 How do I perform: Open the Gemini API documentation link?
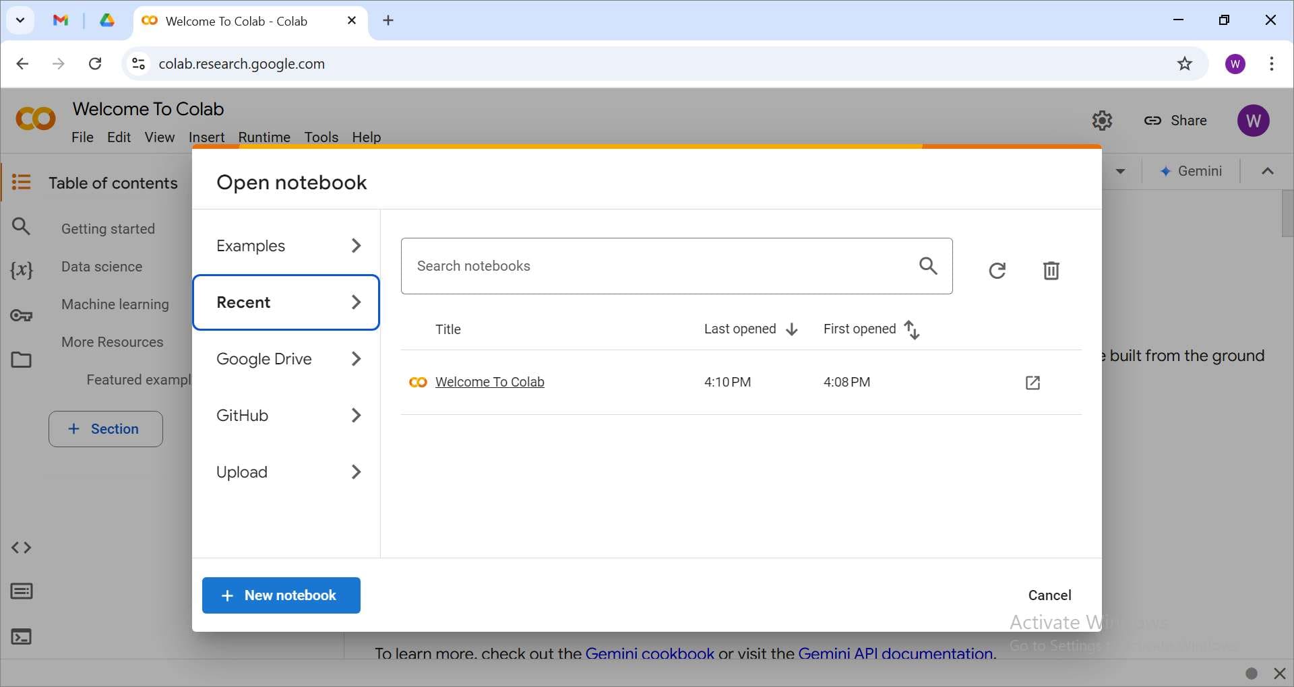click(896, 653)
